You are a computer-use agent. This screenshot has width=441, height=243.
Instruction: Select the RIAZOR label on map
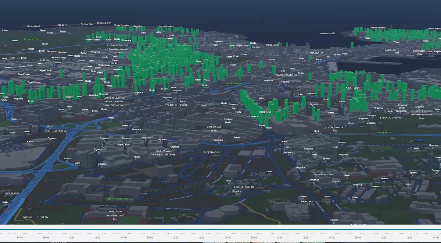pos(256,47)
